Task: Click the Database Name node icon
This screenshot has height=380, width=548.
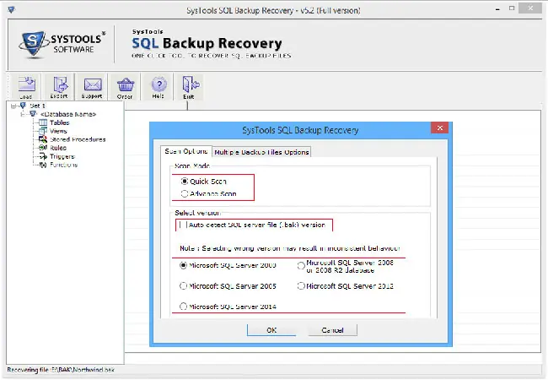Action: coord(33,114)
